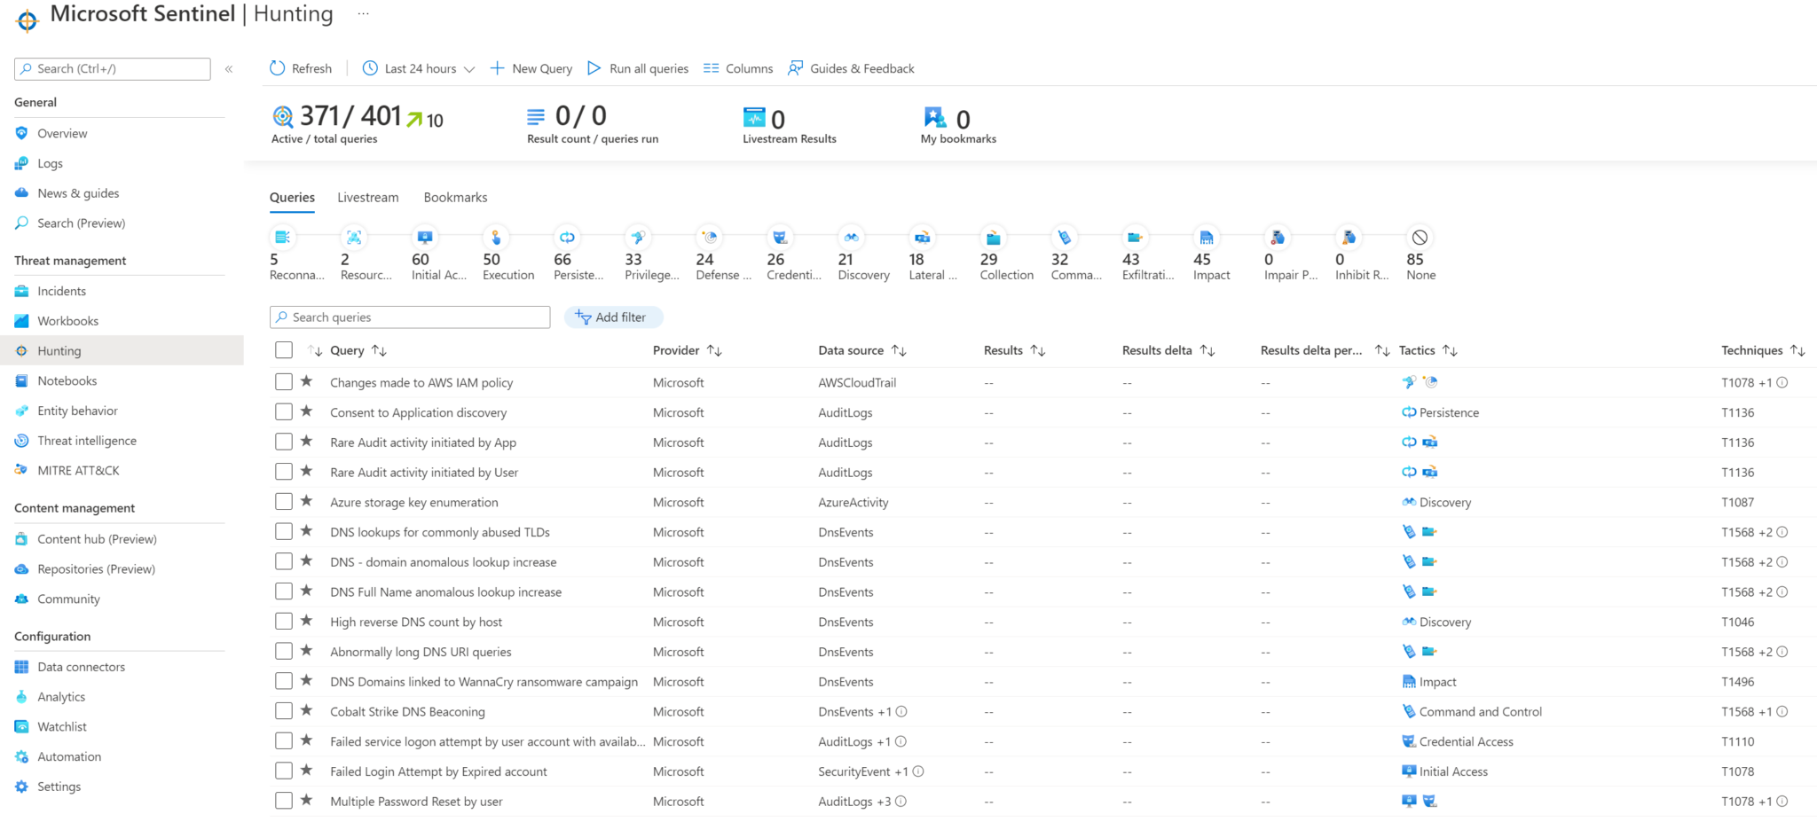This screenshot has width=1817, height=822.
Task: Sort queries using the Provider column arrows
Action: pyautogui.click(x=715, y=349)
